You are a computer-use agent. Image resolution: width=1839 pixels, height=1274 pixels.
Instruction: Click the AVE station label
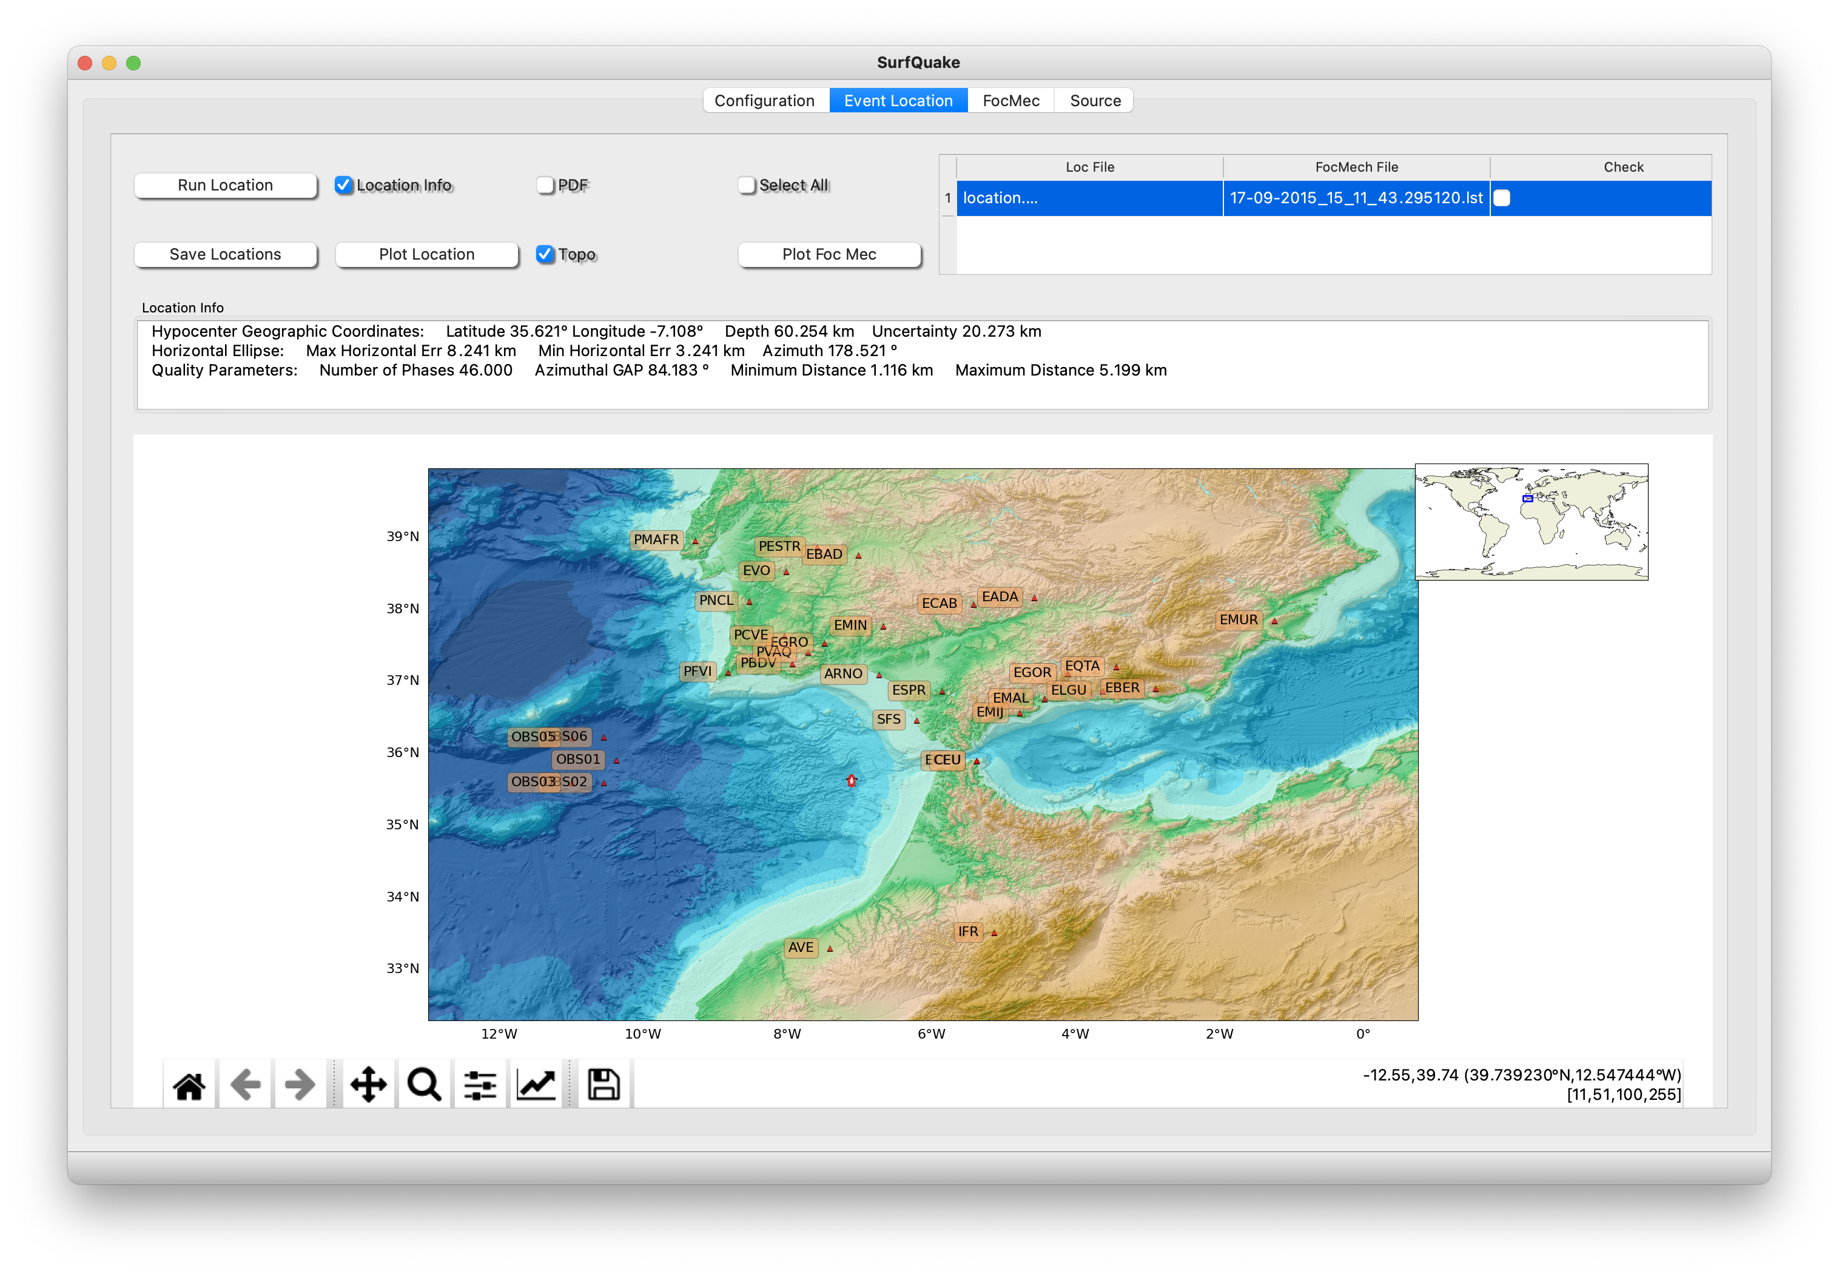[x=801, y=948]
